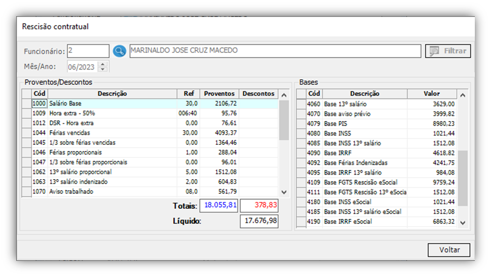Click the Proventos/Descontos scrollbar thumb
The height and width of the screenshot is (277, 491).
284,121
